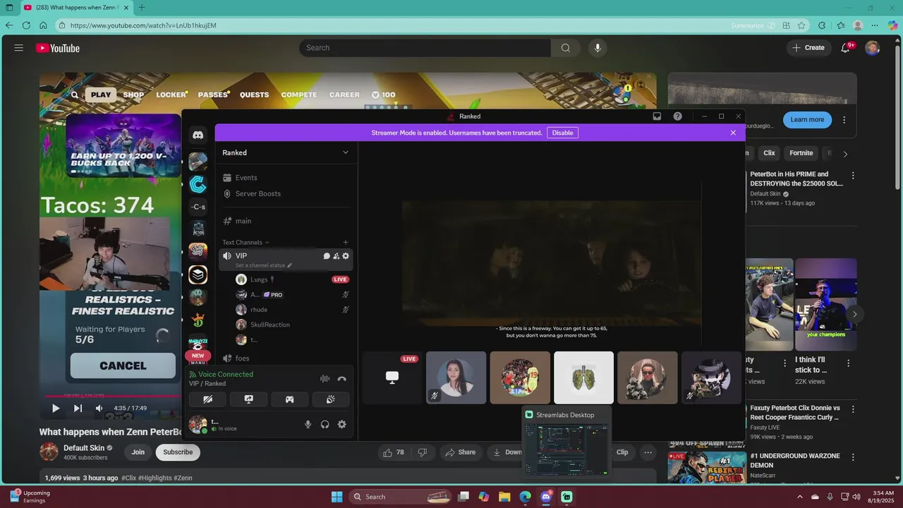Screen dimensions: 903x508
Task: Go to YouTube home logo
Action: 58,48
